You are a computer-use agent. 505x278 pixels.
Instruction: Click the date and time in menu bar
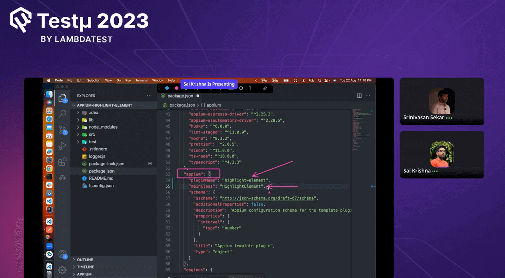pyautogui.click(x=356, y=80)
